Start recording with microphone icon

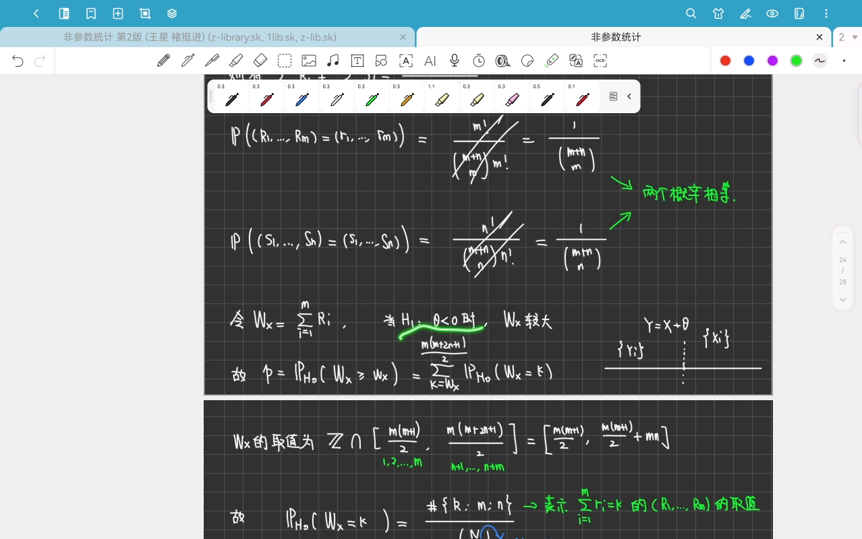[x=455, y=61]
